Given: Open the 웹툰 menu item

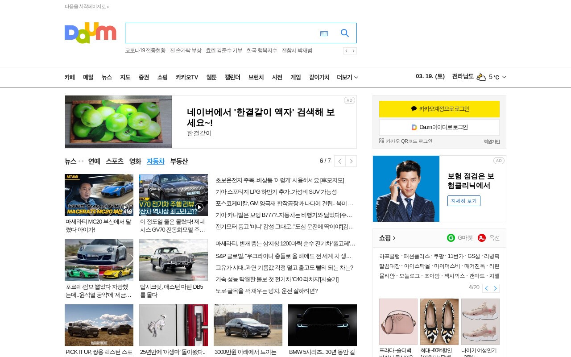Looking at the screenshot, I should point(211,77).
